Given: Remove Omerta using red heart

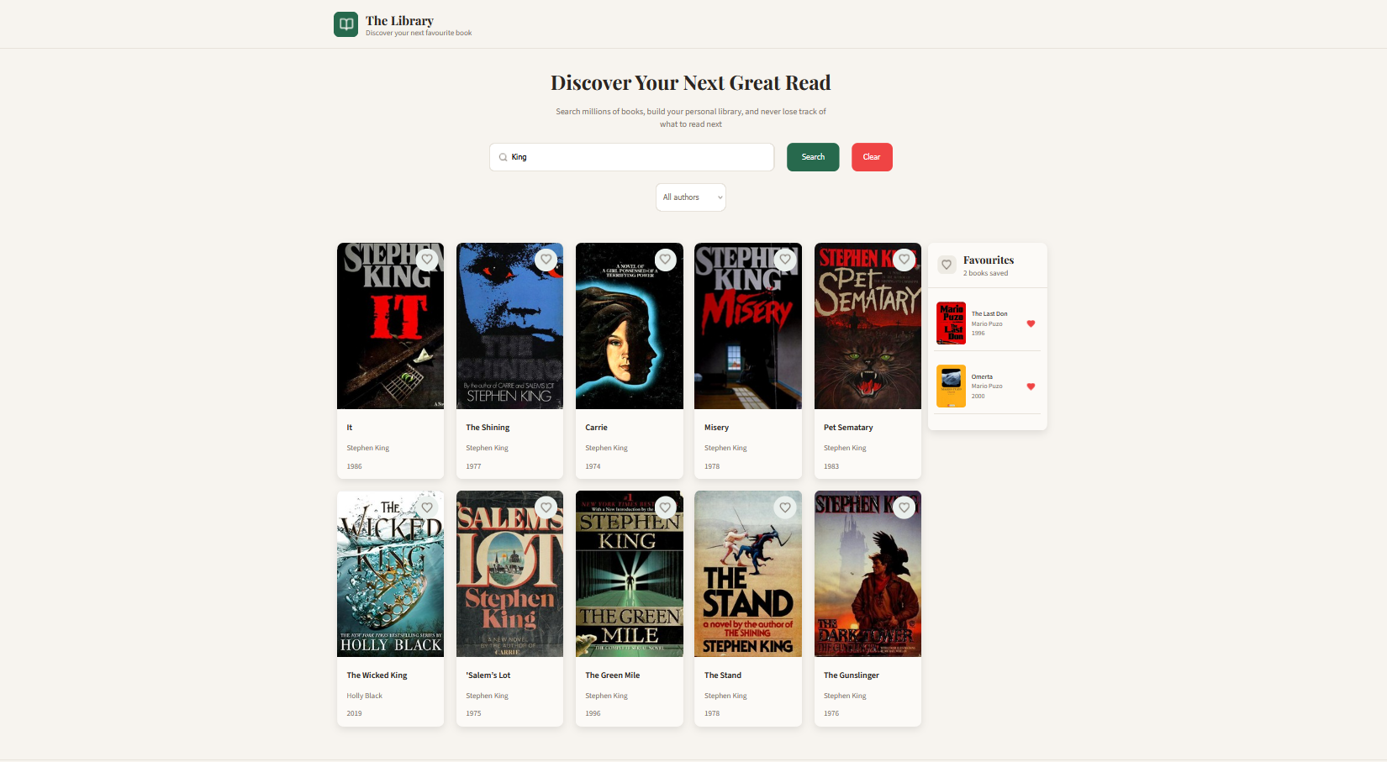Looking at the screenshot, I should coord(1031,386).
